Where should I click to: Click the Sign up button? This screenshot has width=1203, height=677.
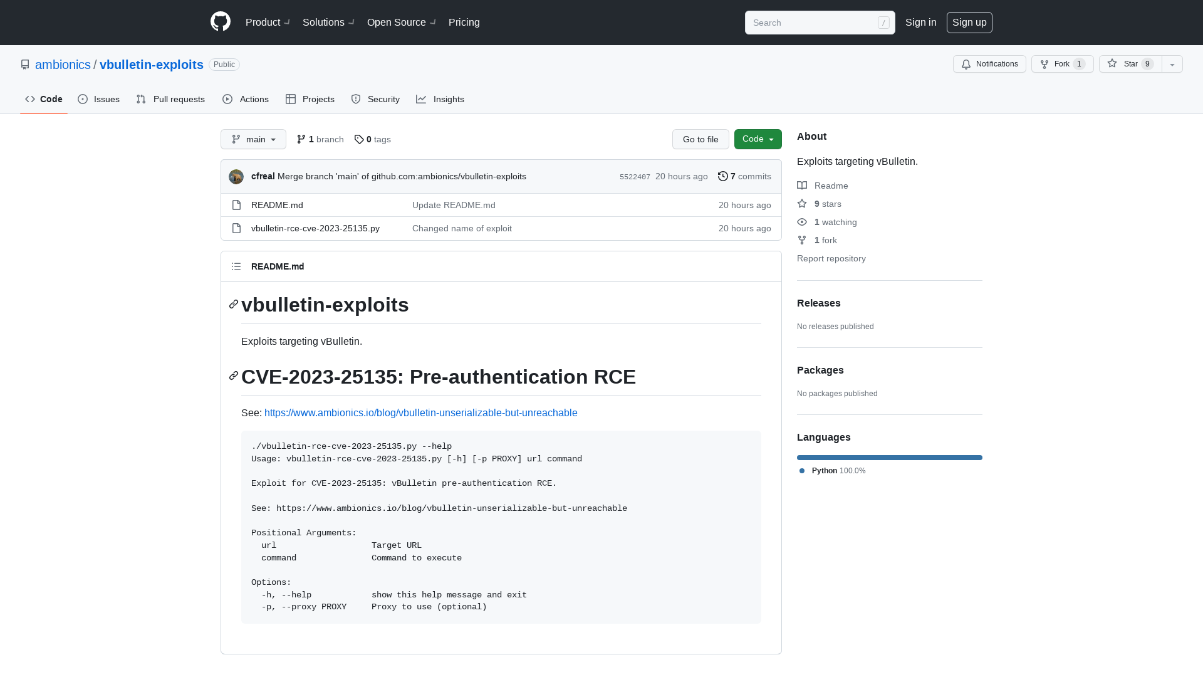(969, 23)
